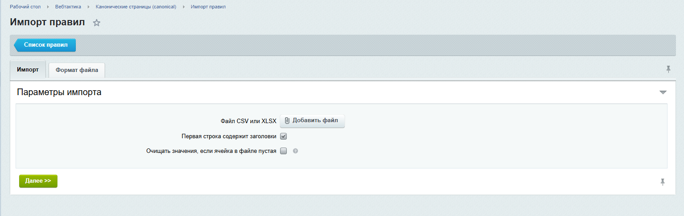
Task: Collapse the Параметры импорта section triangle
Action: coord(663,92)
